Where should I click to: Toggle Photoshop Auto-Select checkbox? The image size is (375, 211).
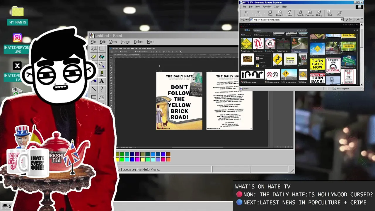click(121, 52)
